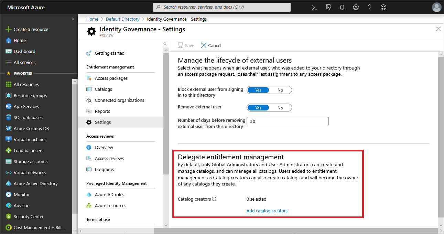Click the All resources grid icon

coord(9,84)
